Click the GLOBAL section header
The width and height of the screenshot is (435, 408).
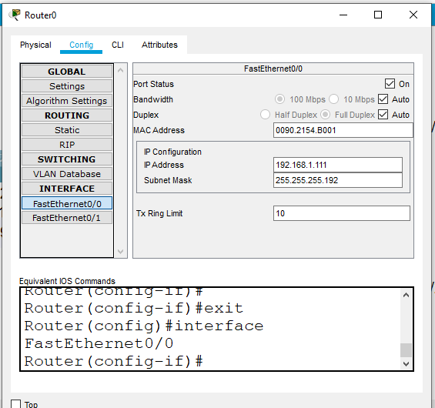tap(67, 72)
